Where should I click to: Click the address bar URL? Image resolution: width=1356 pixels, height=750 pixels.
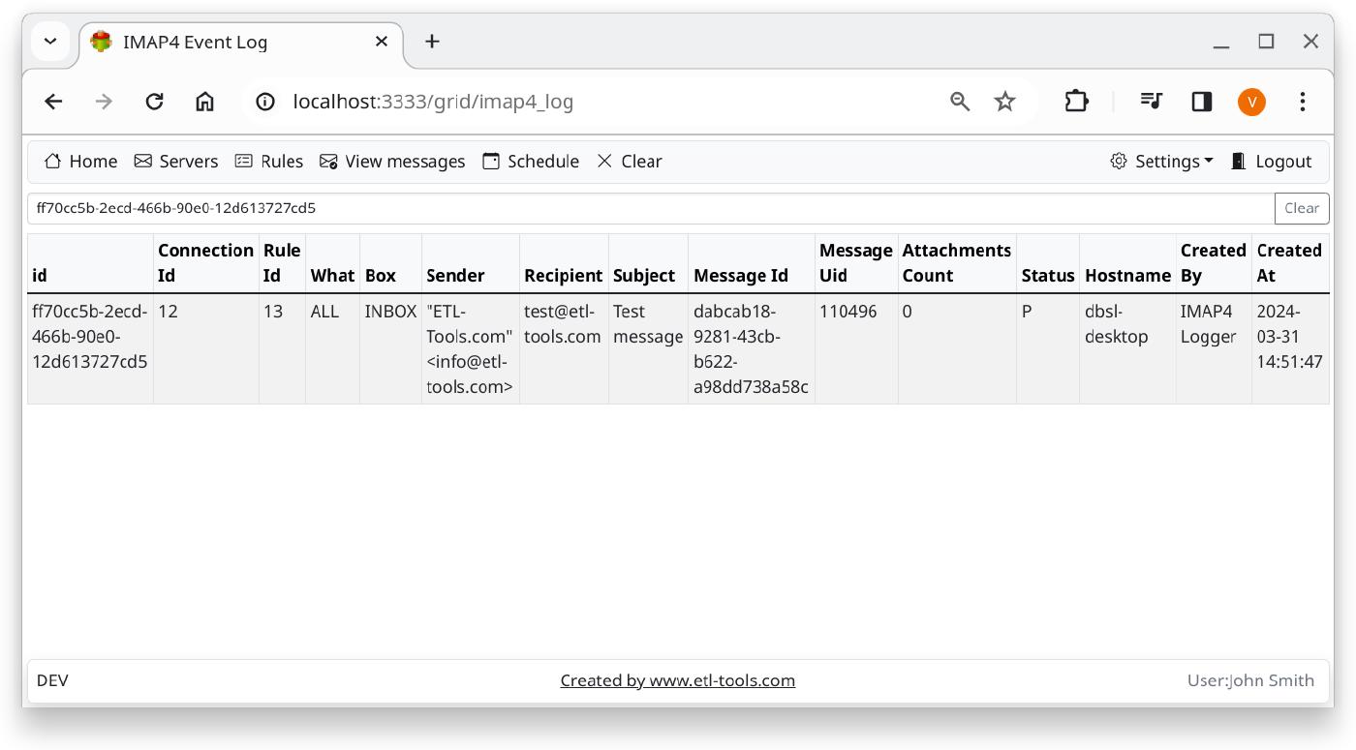point(433,102)
